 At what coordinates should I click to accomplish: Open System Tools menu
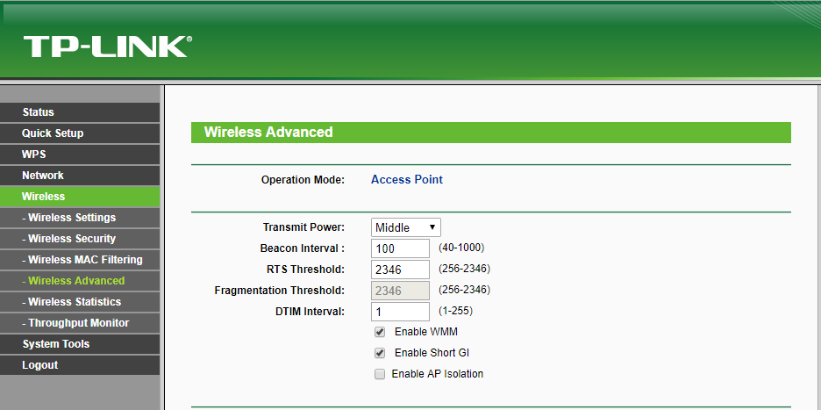click(x=80, y=344)
